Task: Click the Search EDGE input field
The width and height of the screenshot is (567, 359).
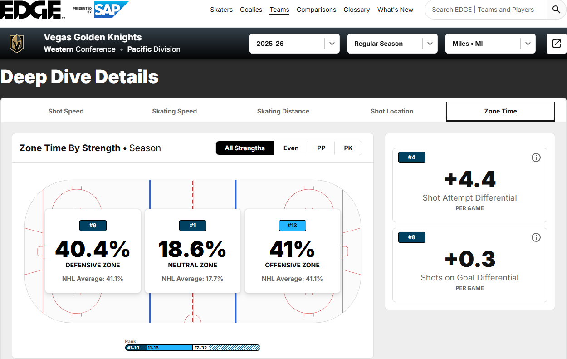Action: click(x=483, y=10)
